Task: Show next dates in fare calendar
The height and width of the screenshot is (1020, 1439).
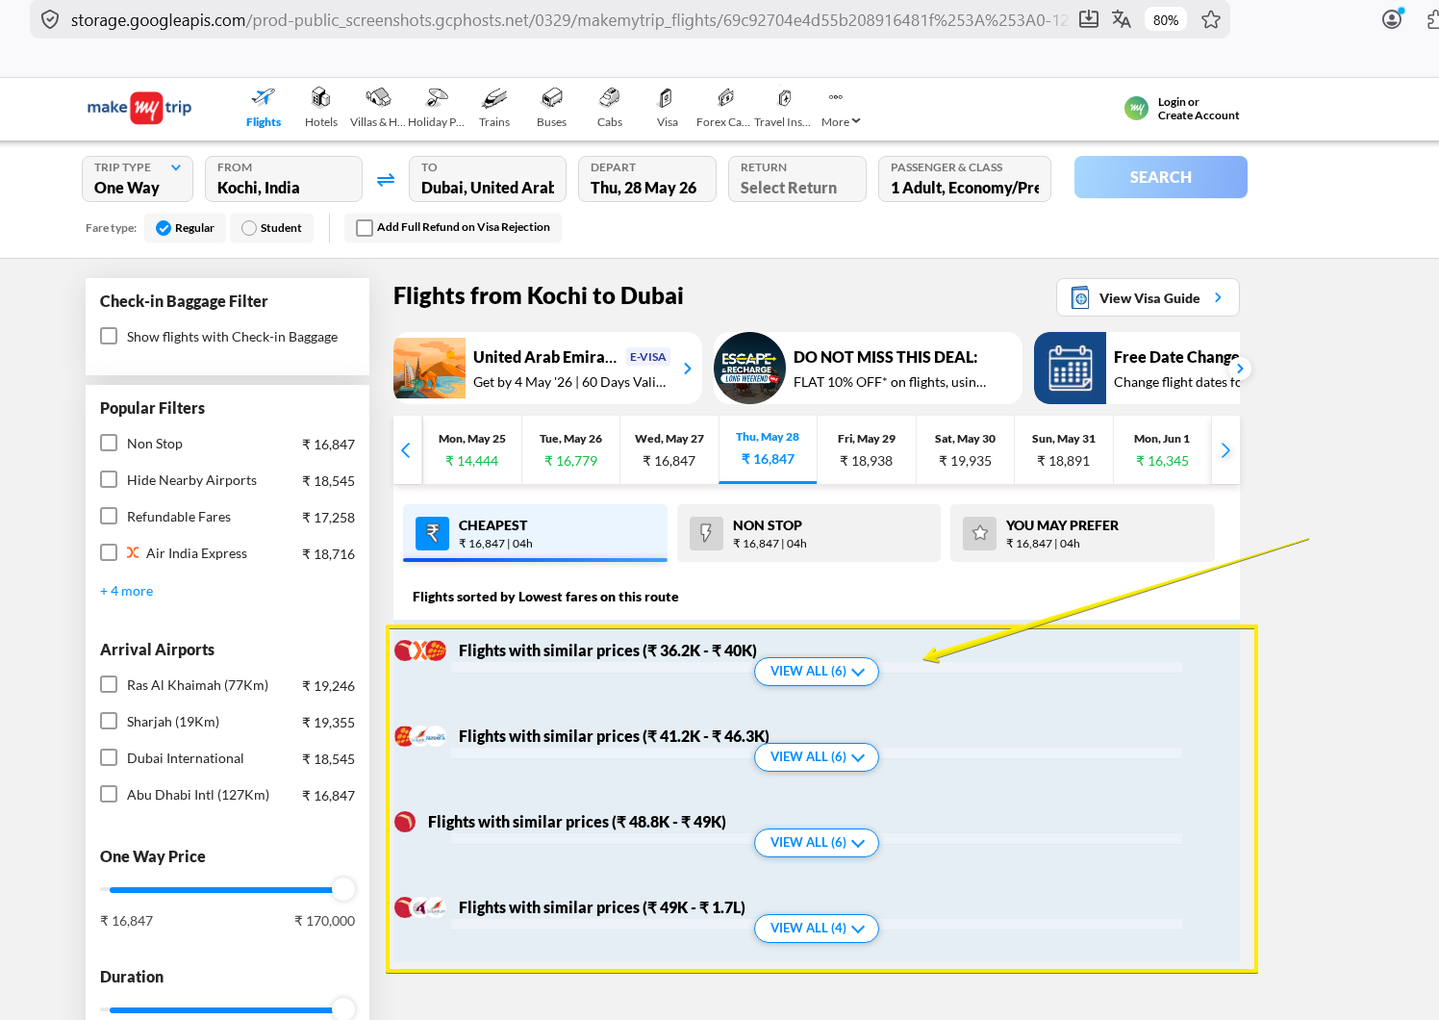Action: tap(1224, 450)
